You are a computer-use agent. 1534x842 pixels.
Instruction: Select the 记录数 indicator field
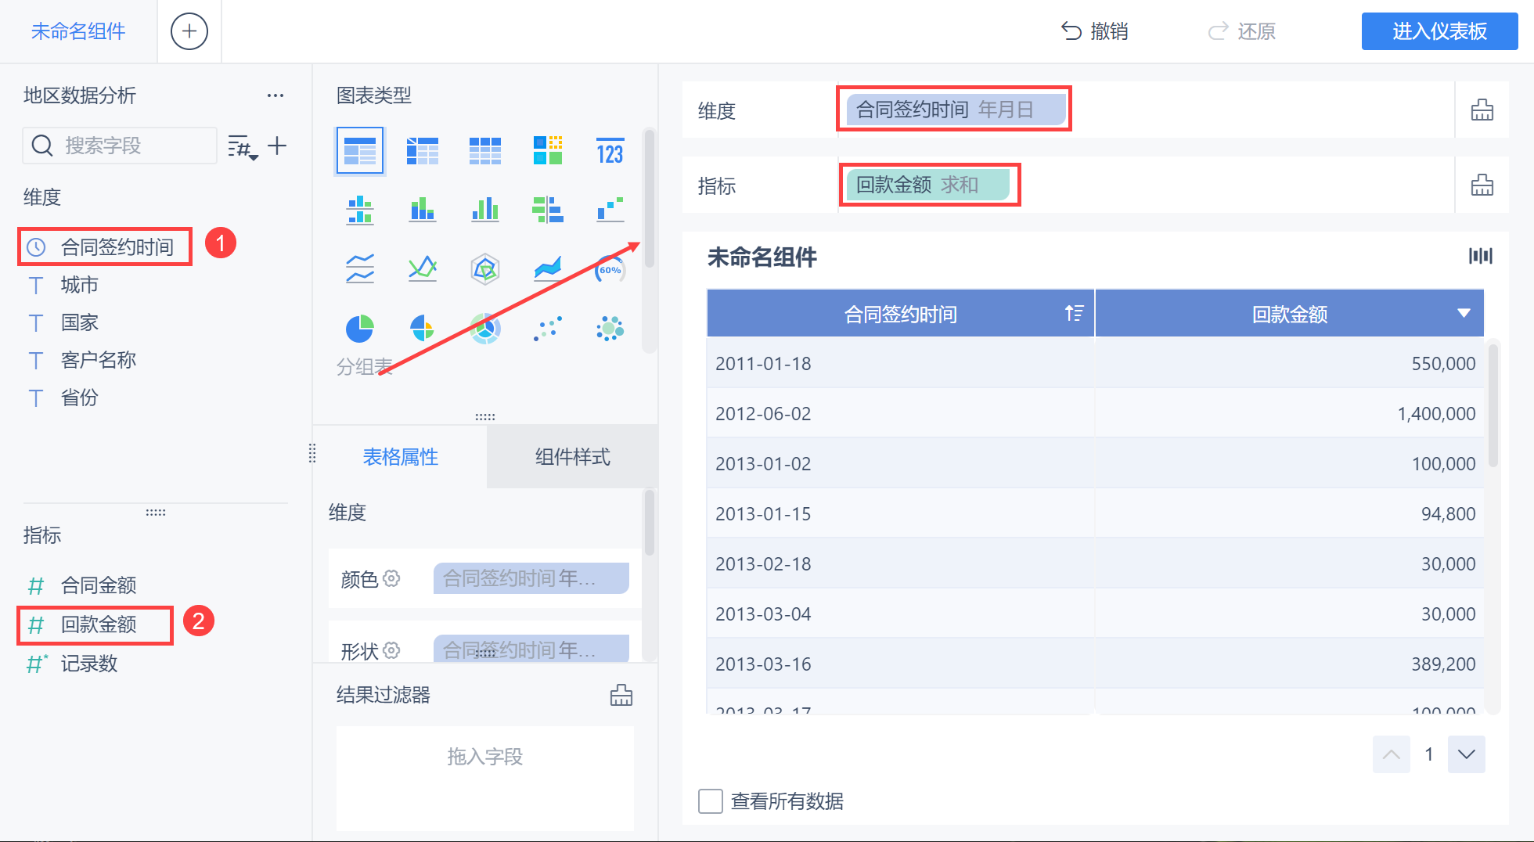(89, 664)
